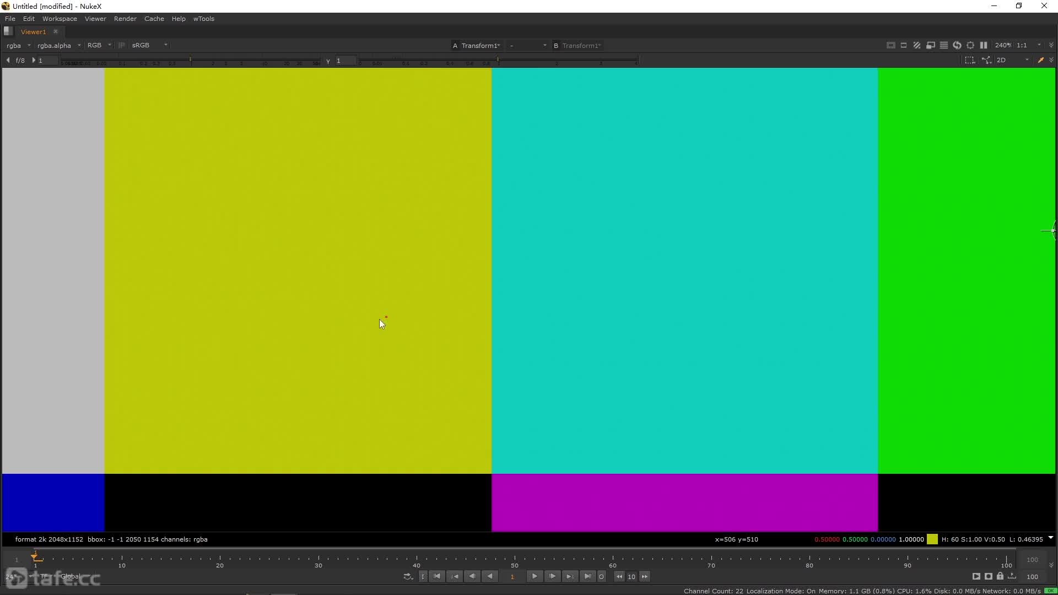Click the gamma value input field
The width and height of the screenshot is (1058, 595).
pyautogui.click(x=346, y=61)
